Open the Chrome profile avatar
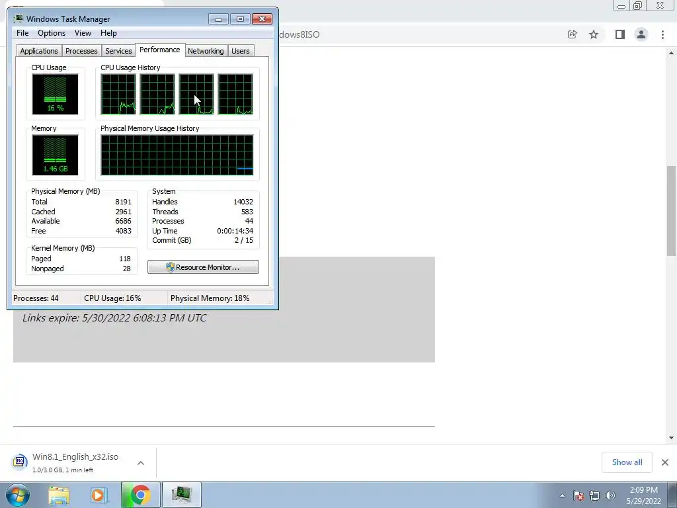 pos(641,34)
